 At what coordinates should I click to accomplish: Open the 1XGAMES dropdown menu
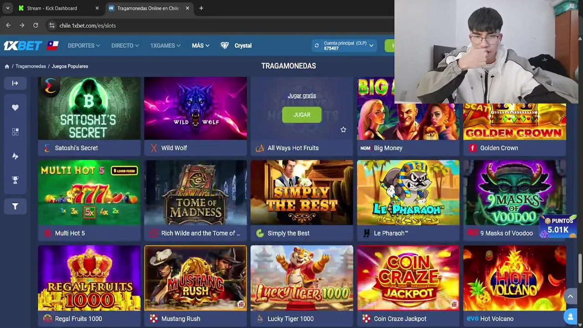click(165, 46)
